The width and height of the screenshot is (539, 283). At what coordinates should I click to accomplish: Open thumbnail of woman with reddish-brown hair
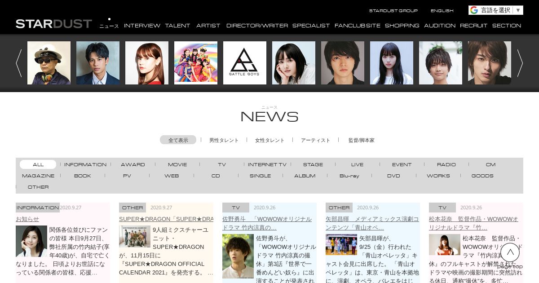pos(147,63)
